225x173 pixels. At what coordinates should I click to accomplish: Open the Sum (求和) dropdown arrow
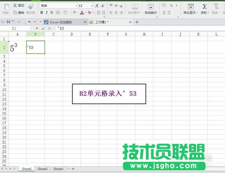[208, 13]
